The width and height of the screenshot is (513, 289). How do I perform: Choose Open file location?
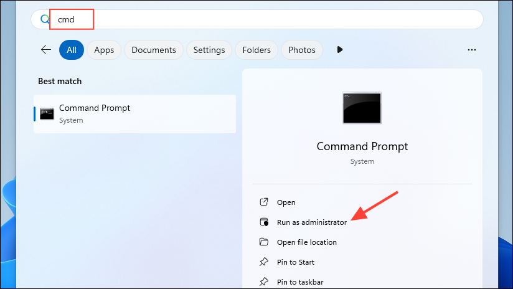pyautogui.click(x=306, y=242)
